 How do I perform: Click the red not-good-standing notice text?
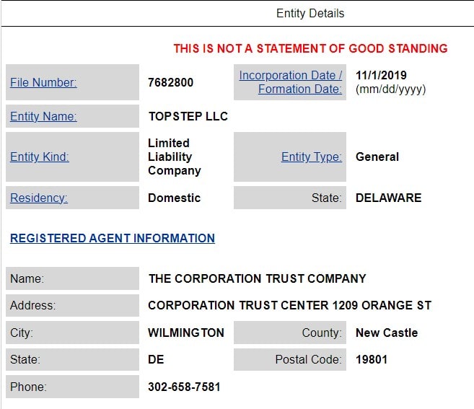310,49
